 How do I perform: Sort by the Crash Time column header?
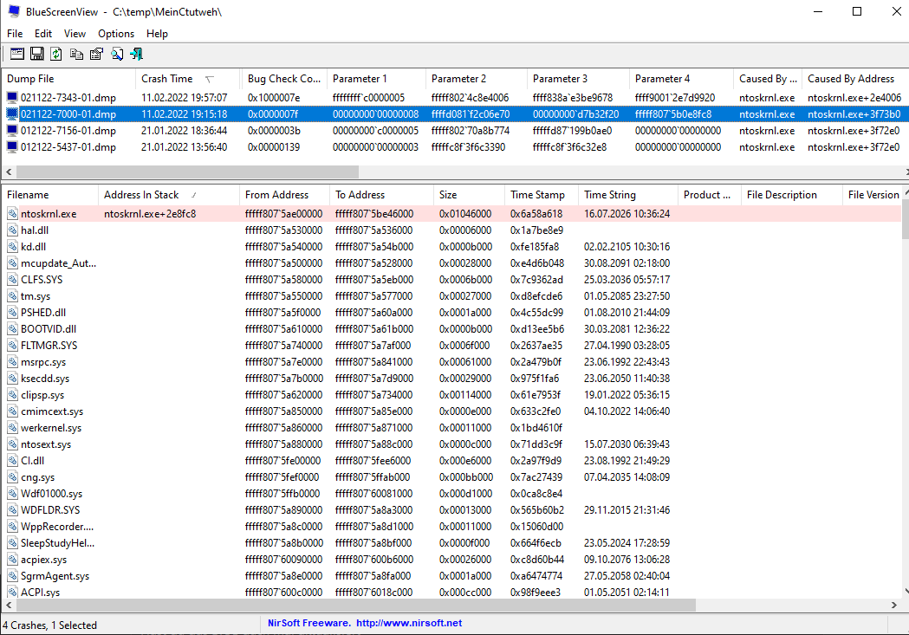click(188, 79)
